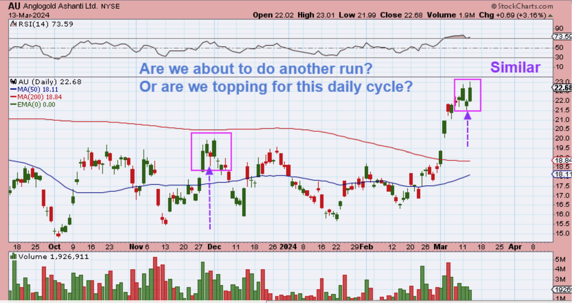Click the Open 22.02 value

click(x=274, y=15)
